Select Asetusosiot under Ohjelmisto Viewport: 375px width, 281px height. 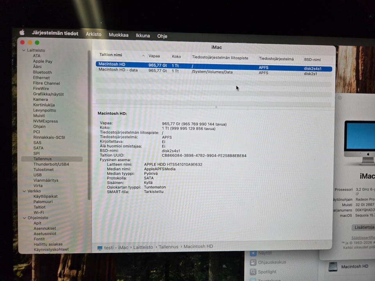pos(45,234)
